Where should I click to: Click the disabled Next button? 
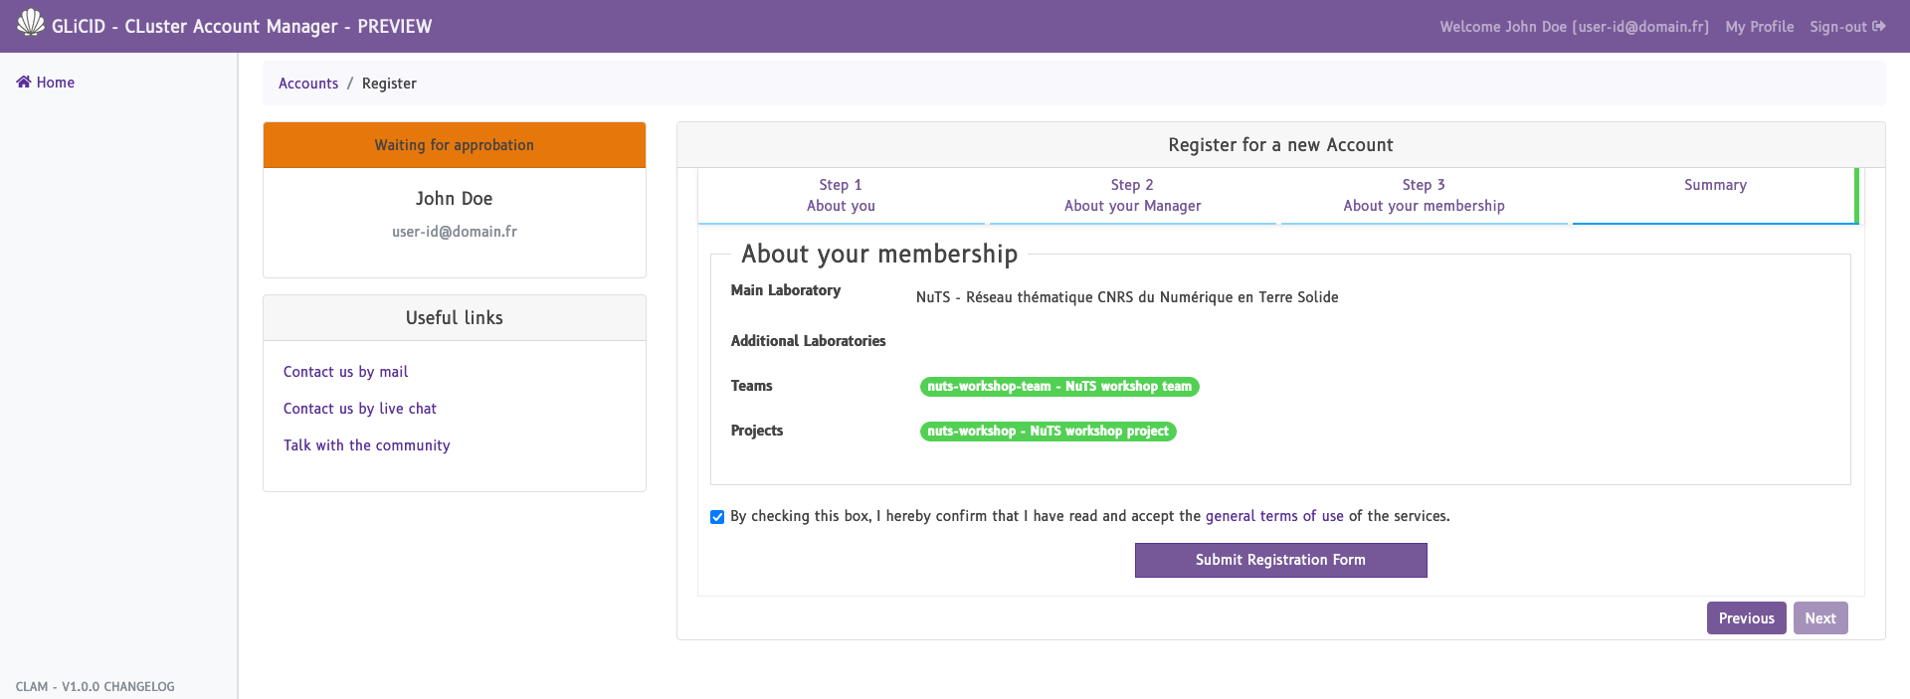pos(1819,618)
